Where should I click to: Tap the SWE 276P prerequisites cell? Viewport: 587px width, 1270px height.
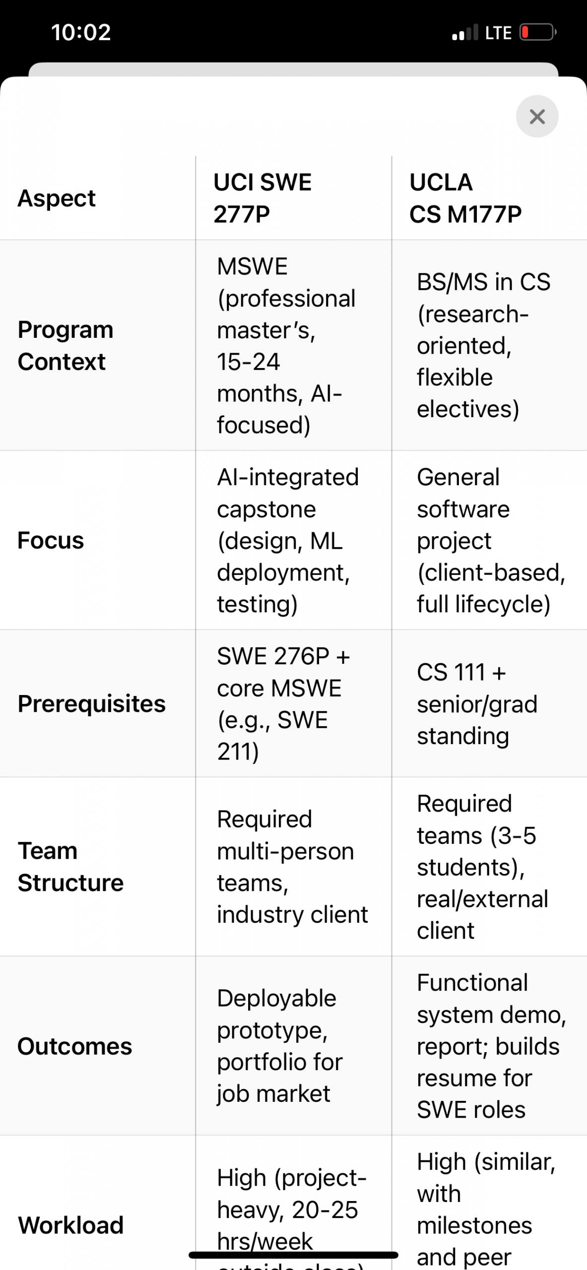click(x=283, y=703)
